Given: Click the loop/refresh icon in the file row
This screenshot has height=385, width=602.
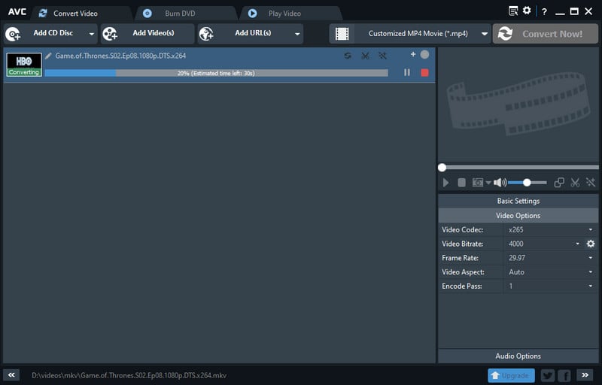Looking at the screenshot, I should pyautogui.click(x=348, y=56).
